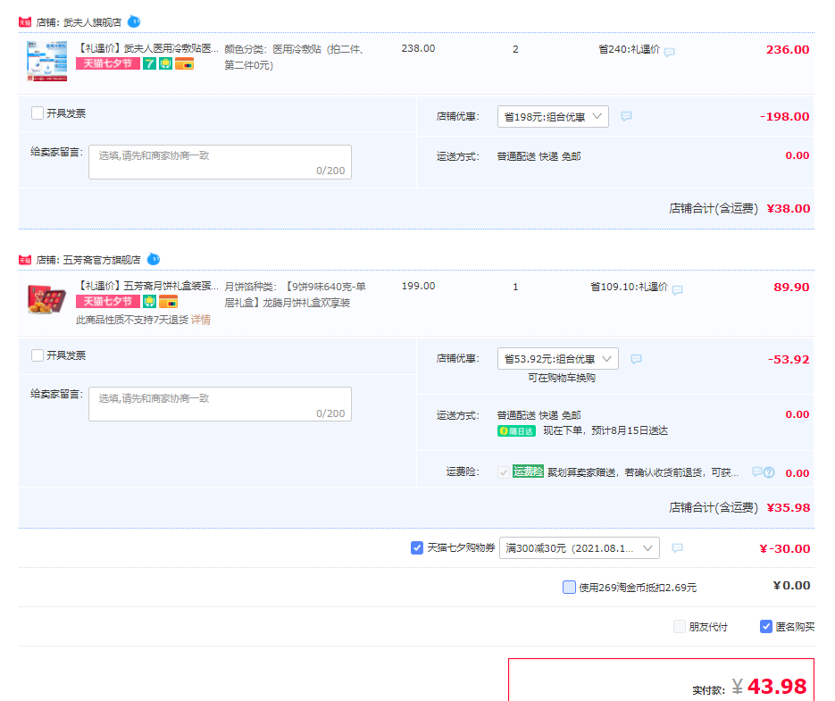This screenshot has width=835, height=701.
Task: Click unit price 199.00
Action: pyautogui.click(x=418, y=286)
